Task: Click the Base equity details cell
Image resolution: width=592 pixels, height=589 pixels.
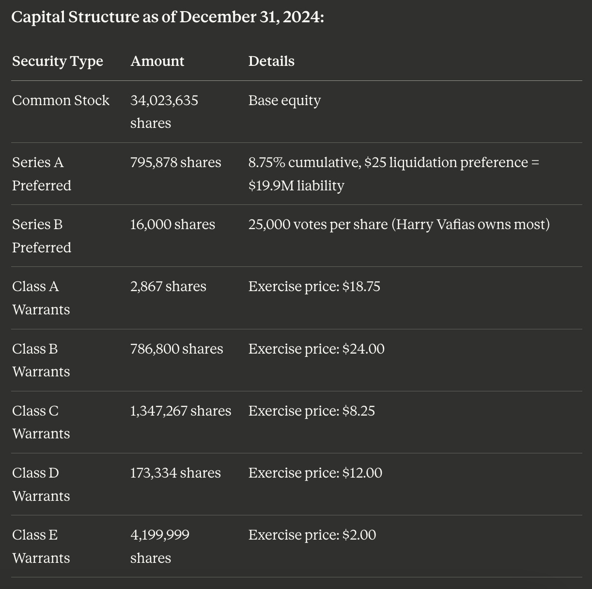Action: click(284, 101)
